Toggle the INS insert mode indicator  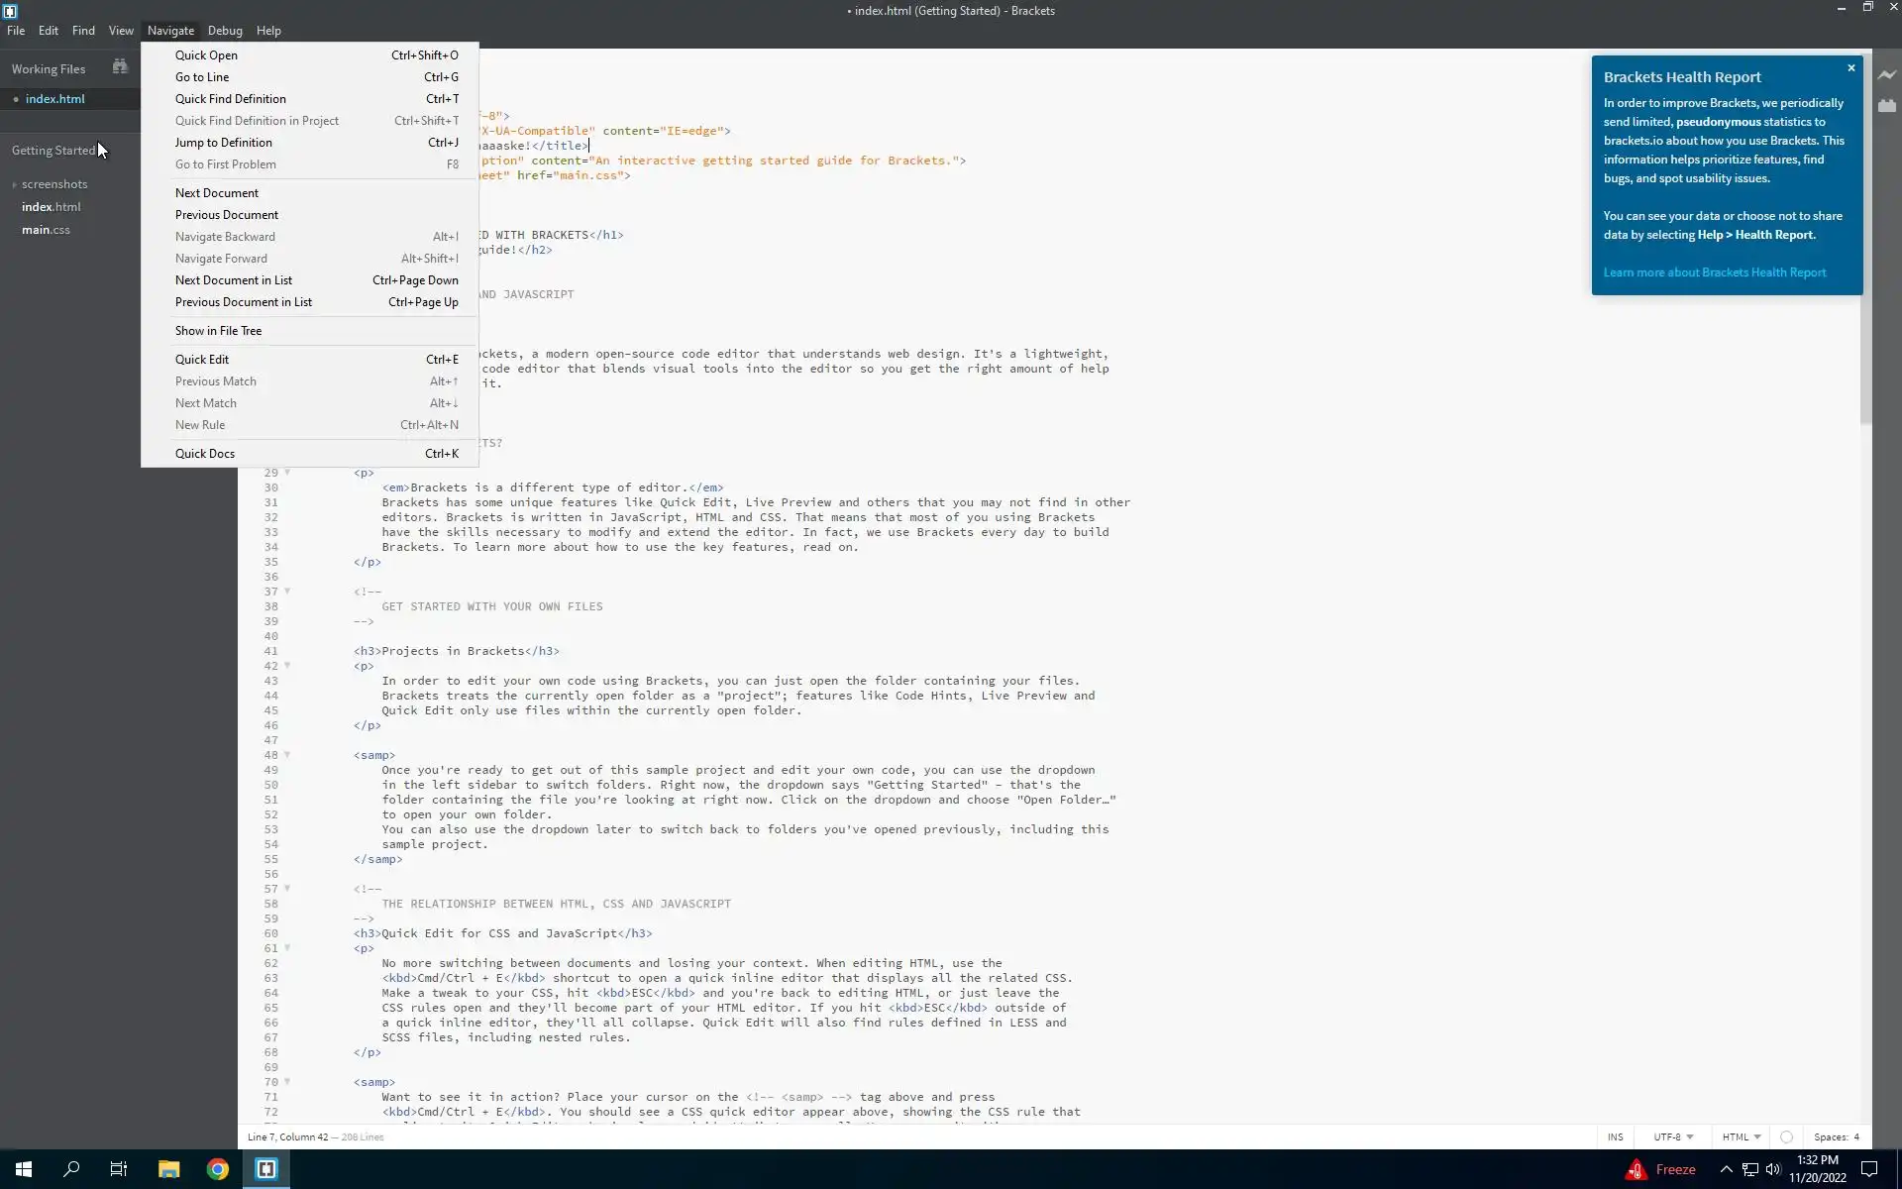[x=1615, y=1136]
